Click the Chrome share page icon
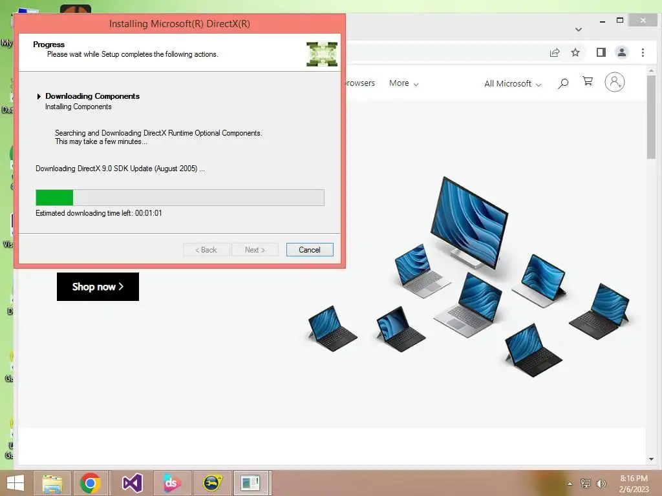The height and width of the screenshot is (496, 662). (x=554, y=53)
